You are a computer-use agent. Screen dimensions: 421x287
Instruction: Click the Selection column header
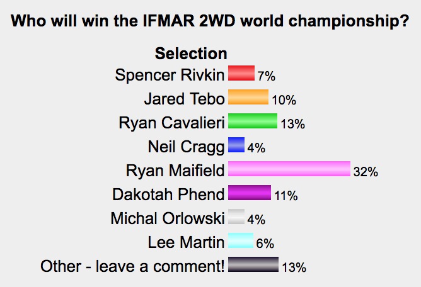pos(191,53)
